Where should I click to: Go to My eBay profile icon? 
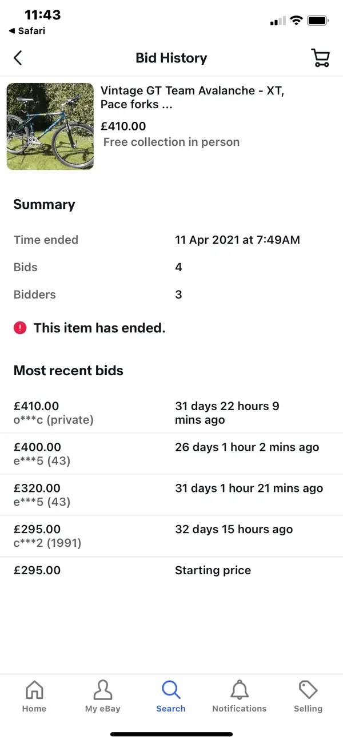pyautogui.click(x=103, y=690)
